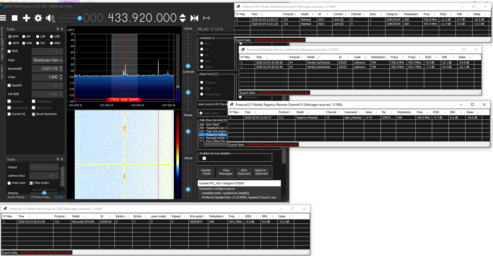Enable the Shift checkbox
The height and width of the screenshot is (256, 493).
pyautogui.click(x=10, y=51)
